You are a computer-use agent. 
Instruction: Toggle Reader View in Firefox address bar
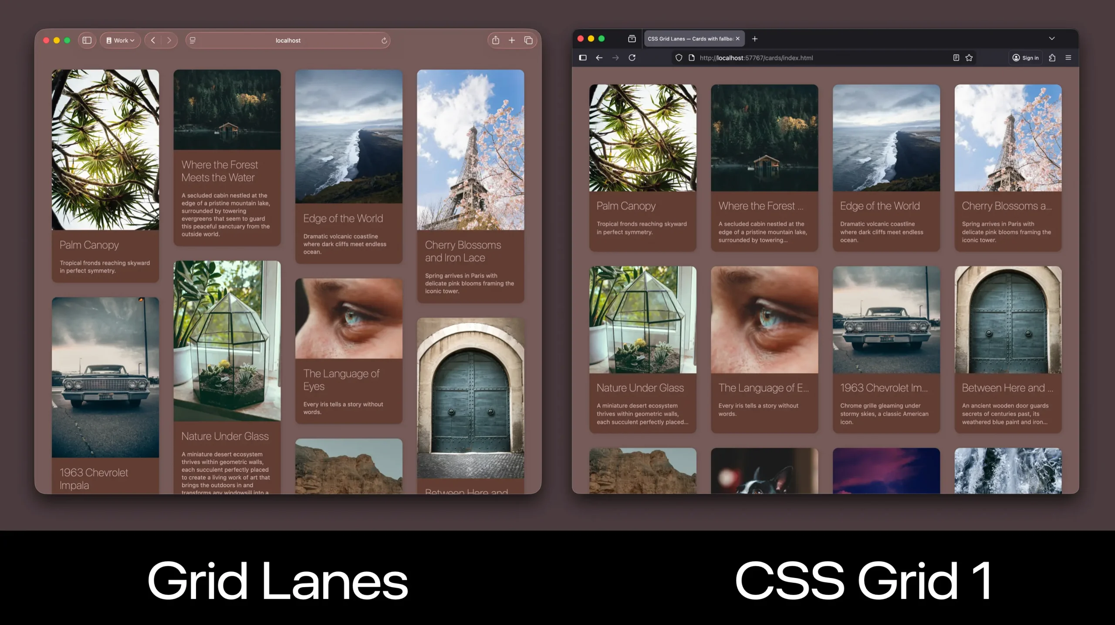pos(956,57)
